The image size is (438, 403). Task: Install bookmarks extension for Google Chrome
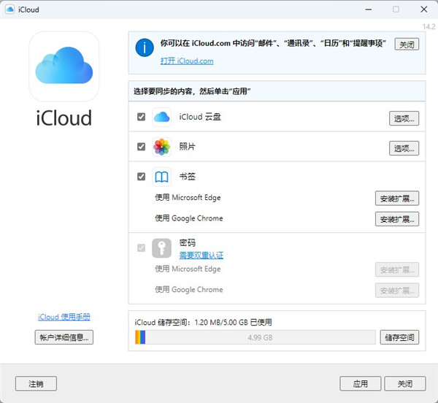(x=398, y=218)
